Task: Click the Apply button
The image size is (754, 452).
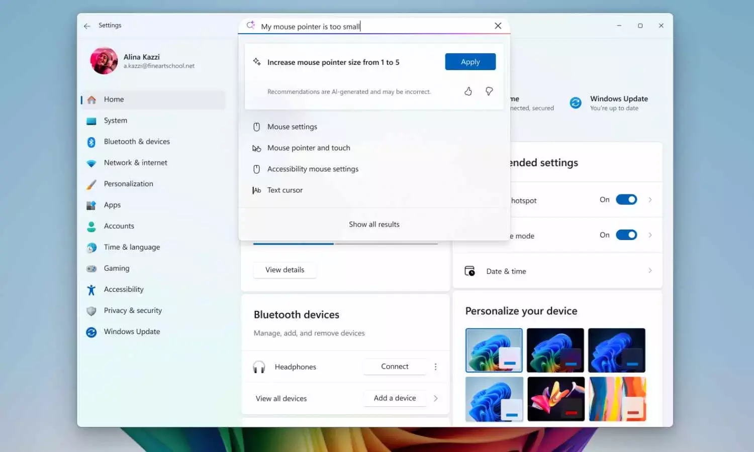Action: click(x=470, y=61)
